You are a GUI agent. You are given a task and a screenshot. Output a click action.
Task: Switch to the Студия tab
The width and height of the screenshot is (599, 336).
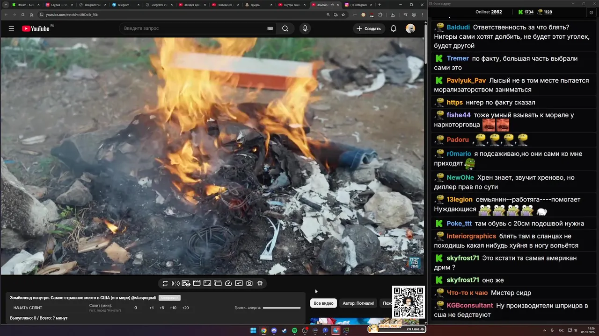[x=58, y=5]
